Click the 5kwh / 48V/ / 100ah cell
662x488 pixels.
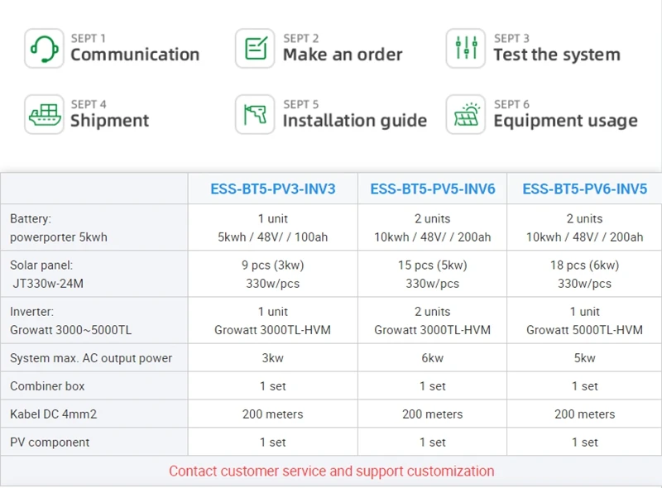tap(273, 237)
